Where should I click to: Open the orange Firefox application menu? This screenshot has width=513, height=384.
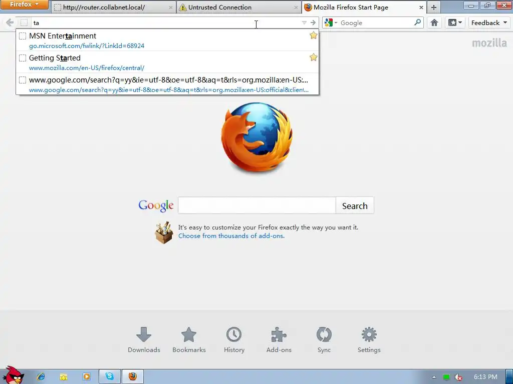pyautogui.click(x=24, y=4)
